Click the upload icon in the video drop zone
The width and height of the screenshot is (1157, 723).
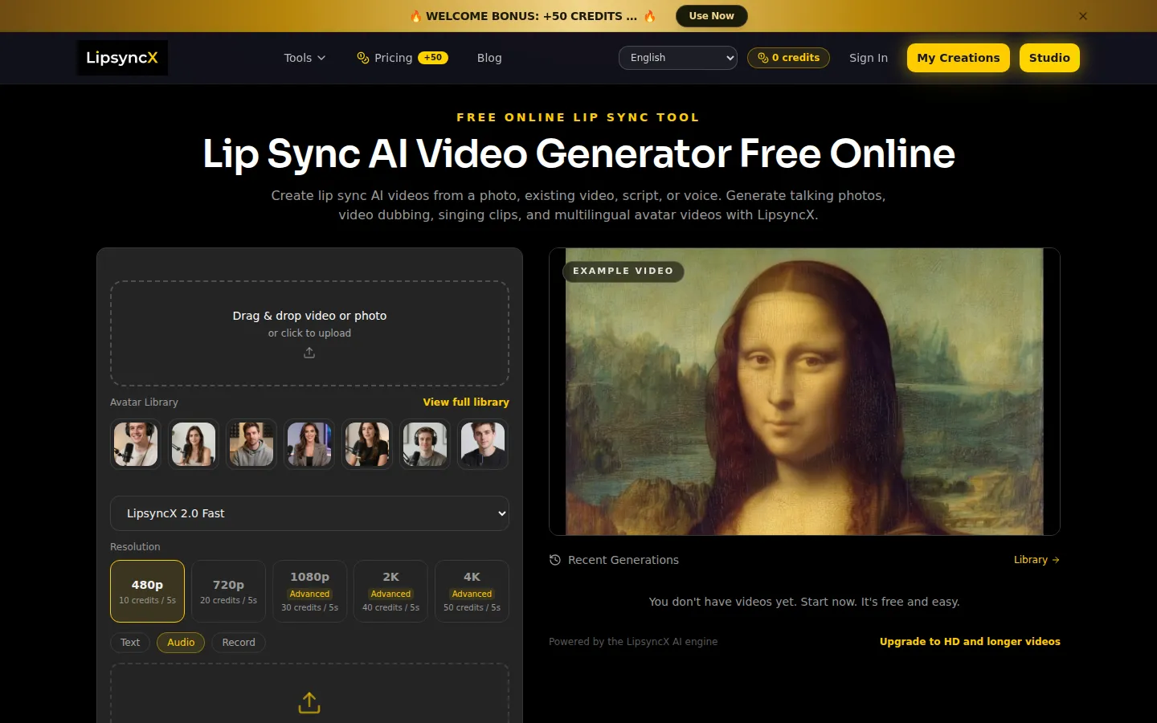pos(309,353)
